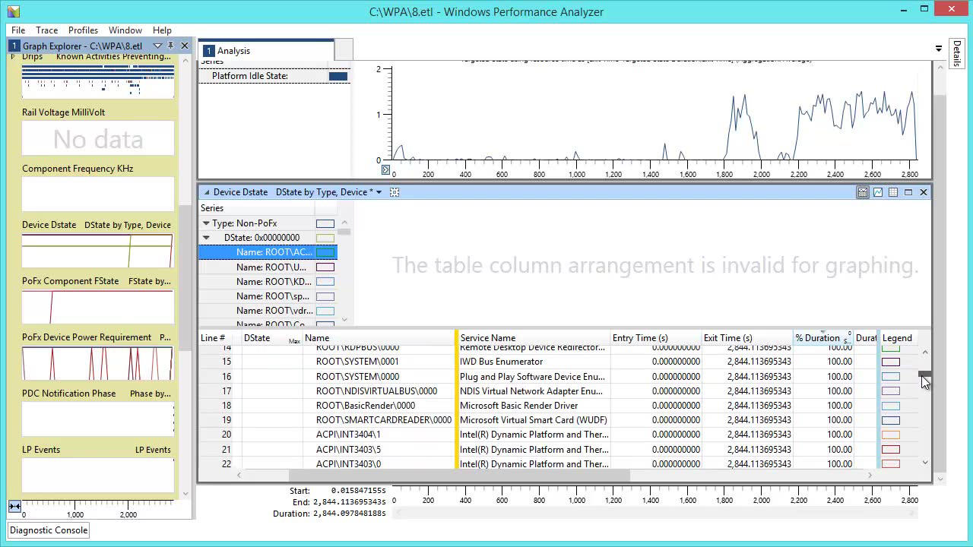973x547 pixels.
Task: Click the Legend column header
Action: tap(898, 338)
